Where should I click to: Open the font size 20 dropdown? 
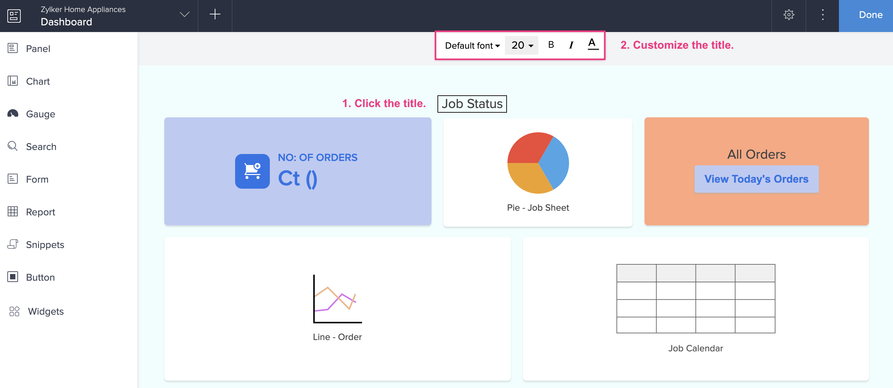tap(522, 45)
